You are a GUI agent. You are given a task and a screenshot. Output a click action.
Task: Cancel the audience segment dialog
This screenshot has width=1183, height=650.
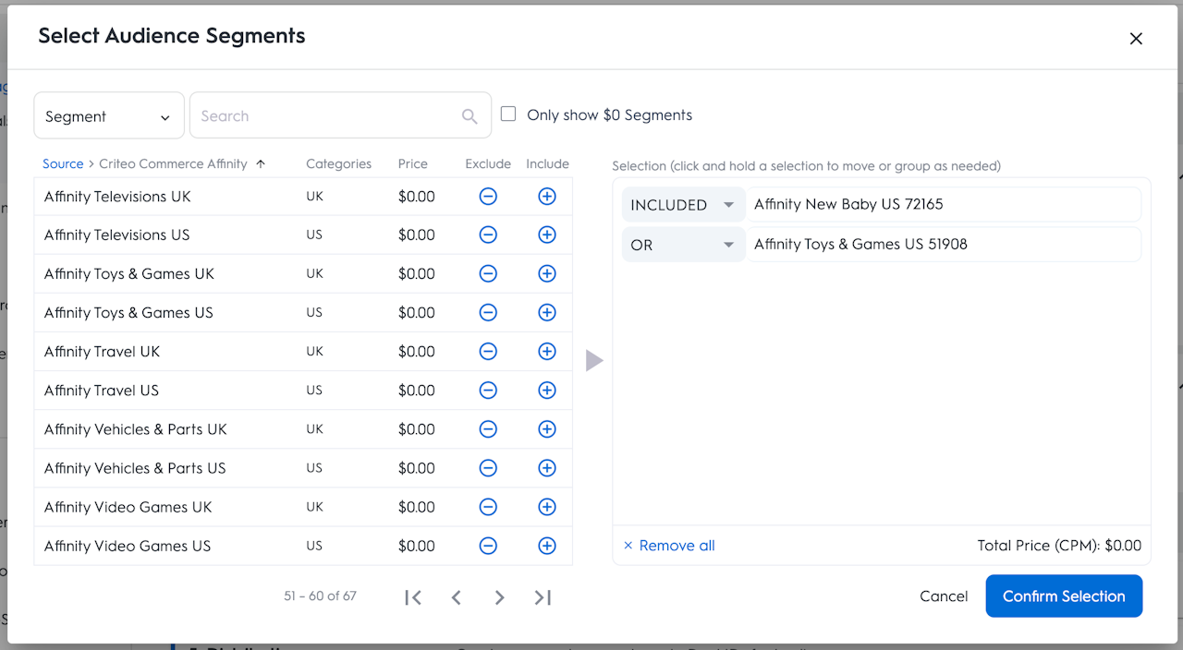click(x=944, y=596)
